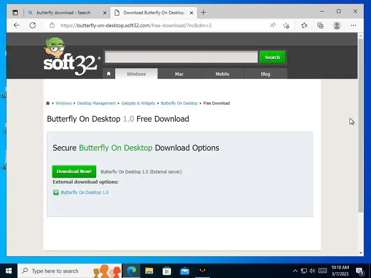Open Windows breadcrumb link
Image resolution: width=371 pixels, height=278 pixels.
63,103
